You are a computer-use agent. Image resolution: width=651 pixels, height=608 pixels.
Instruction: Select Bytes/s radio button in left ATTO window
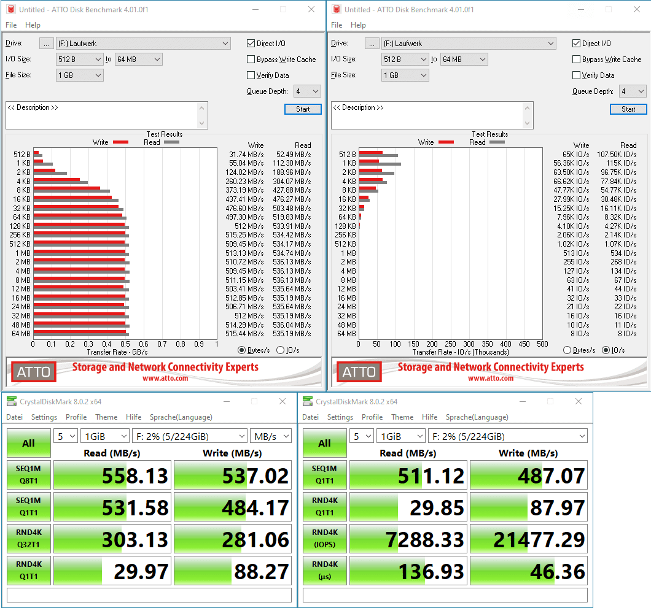(241, 350)
